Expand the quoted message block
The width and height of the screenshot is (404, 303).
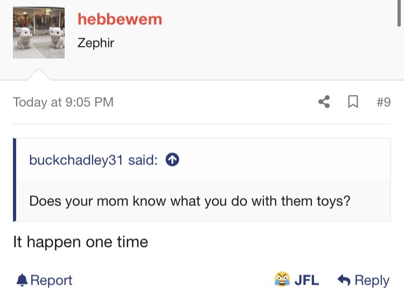202,180
